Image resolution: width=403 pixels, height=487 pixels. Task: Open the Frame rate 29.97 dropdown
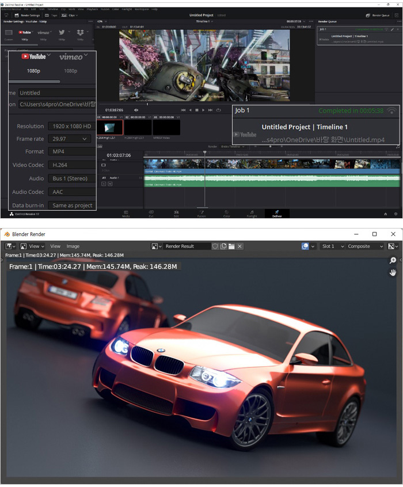(x=70, y=139)
